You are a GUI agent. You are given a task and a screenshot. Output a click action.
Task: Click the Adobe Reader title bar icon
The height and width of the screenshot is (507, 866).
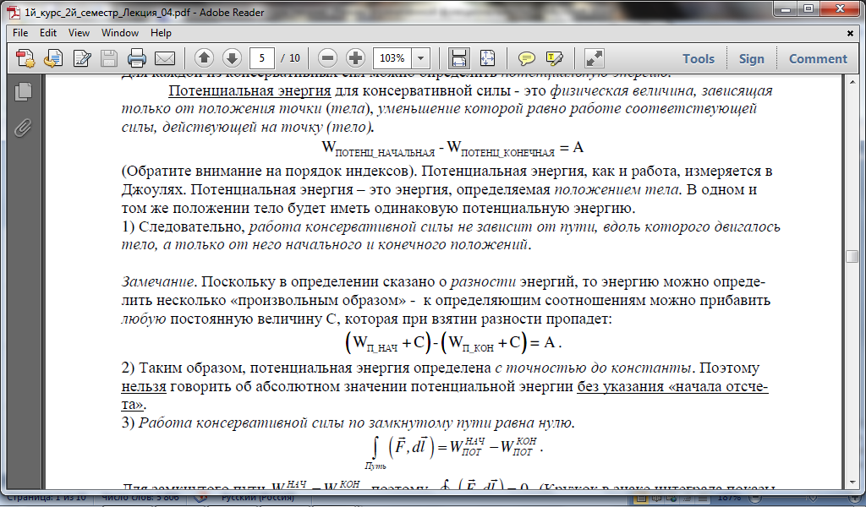click(14, 12)
